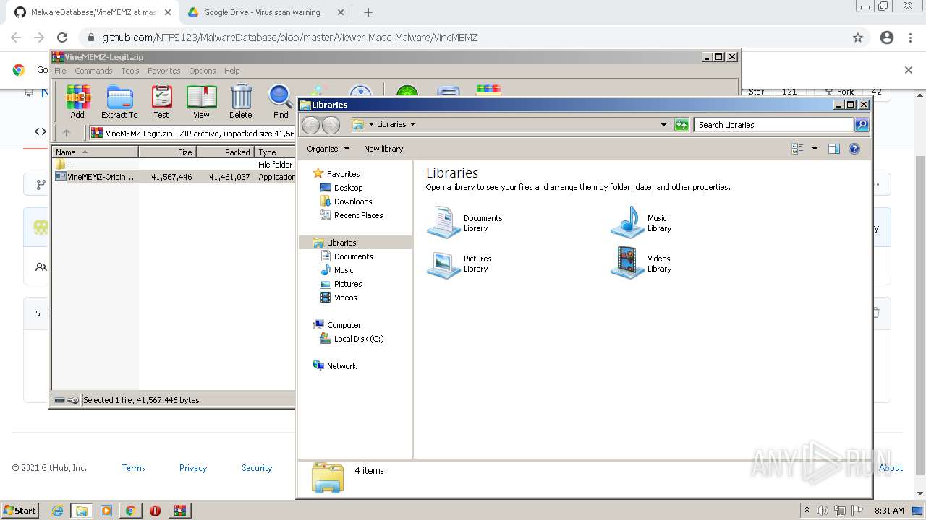Screen dimensions: 926x520
Task: Open the Privacy link in GitHub footer
Action: (x=193, y=468)
